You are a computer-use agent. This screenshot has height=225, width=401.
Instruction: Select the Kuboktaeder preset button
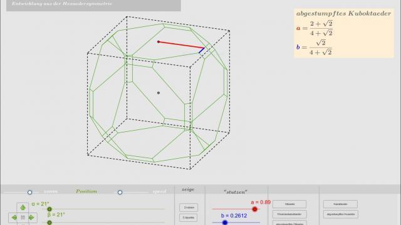click(x=340, y=204)
